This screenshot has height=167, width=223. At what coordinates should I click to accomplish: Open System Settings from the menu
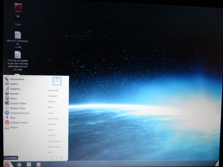(54, 147)
